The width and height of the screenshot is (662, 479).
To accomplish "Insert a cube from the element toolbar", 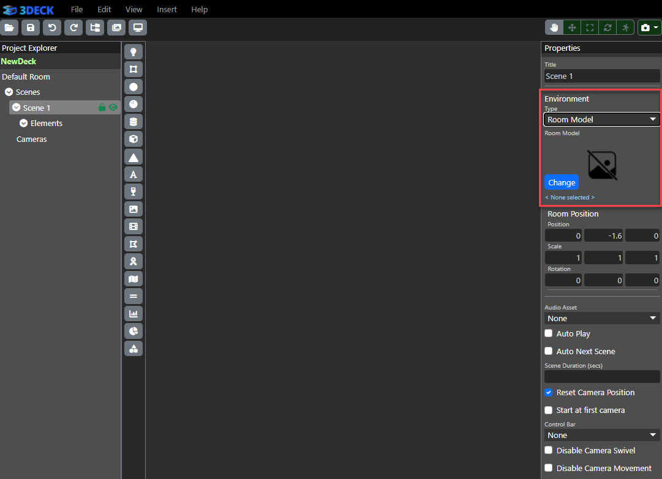I will pyautogui.click(x=134, y=139).
